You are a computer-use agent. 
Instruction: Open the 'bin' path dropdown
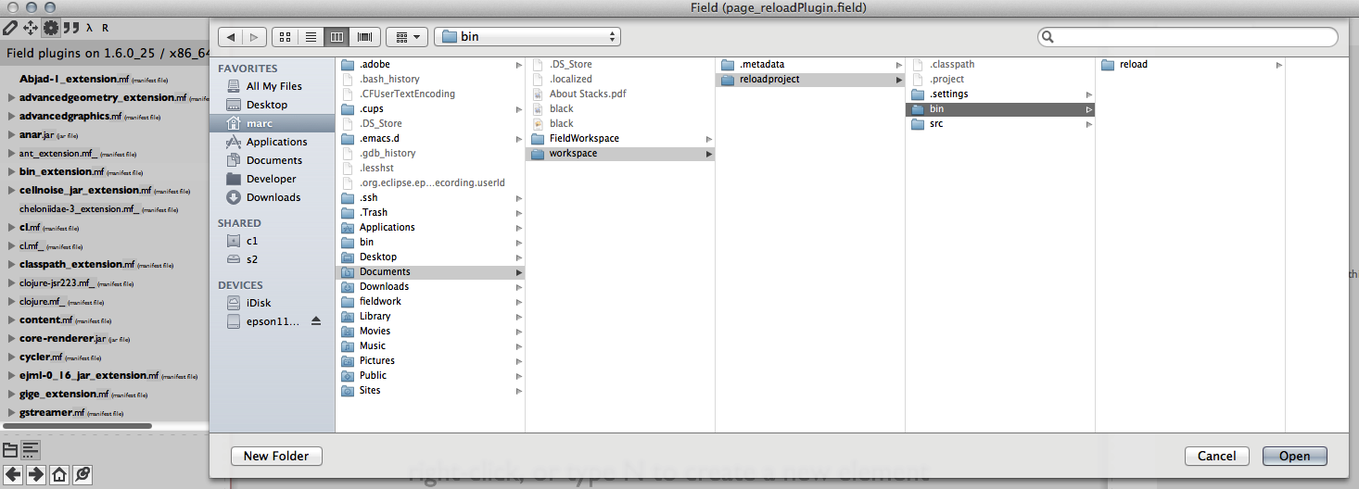527,37
